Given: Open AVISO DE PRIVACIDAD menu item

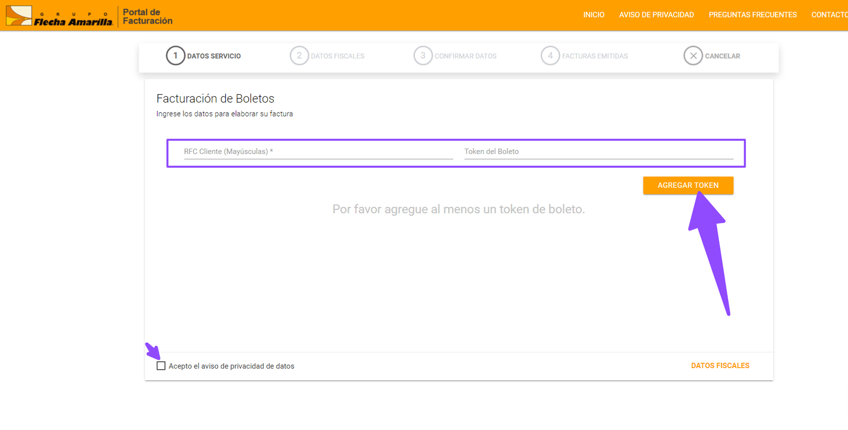Looking at the screenshot, I should (x=657, y=15).
